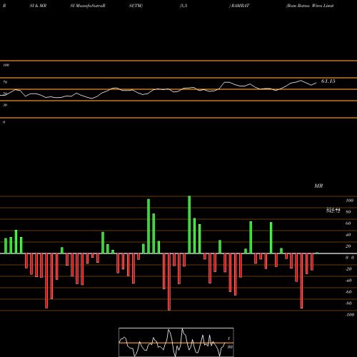Click the -60 axis label on MR histogram
Screen dimensions: 357x357
coord(348,292)
